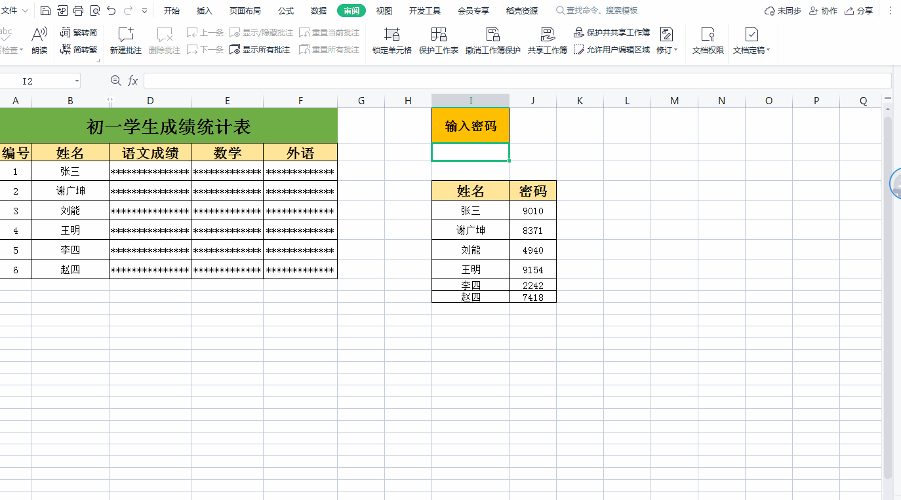Click the 密码 header cell
Image resolution: width=901 pixels, height=500 pixels.
pyautogui.click(x=533, y=191)
